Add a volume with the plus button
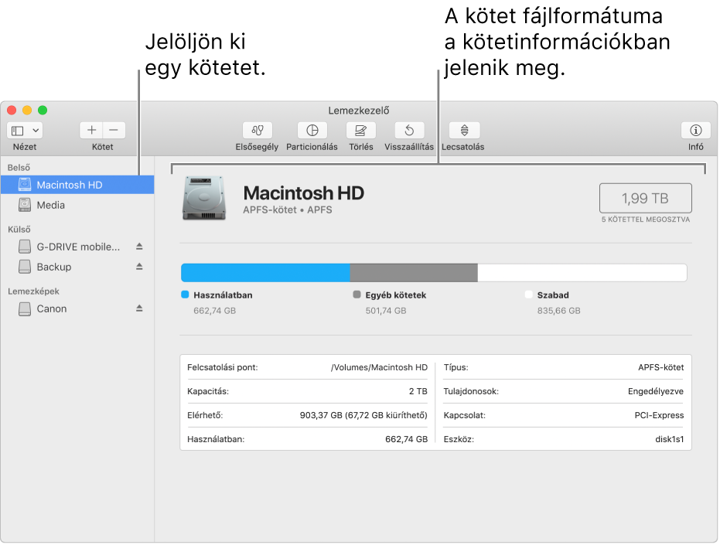Screen dimensions: 720x545 [91, 131]
